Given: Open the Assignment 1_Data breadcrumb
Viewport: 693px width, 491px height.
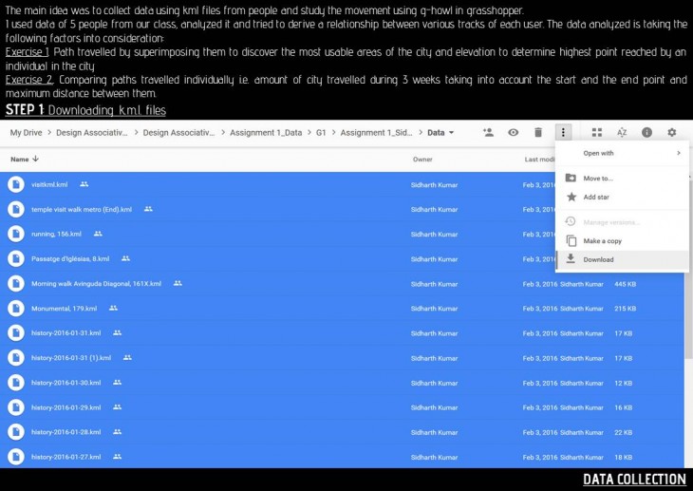Looking at the screenshot, I should click(x=265, y=133).
